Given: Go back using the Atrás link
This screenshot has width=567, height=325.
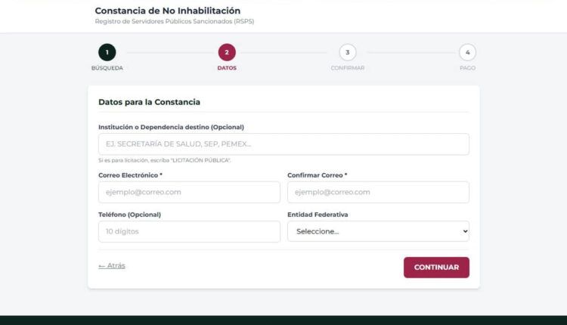Looking at the screenshot, I should 112,266.
